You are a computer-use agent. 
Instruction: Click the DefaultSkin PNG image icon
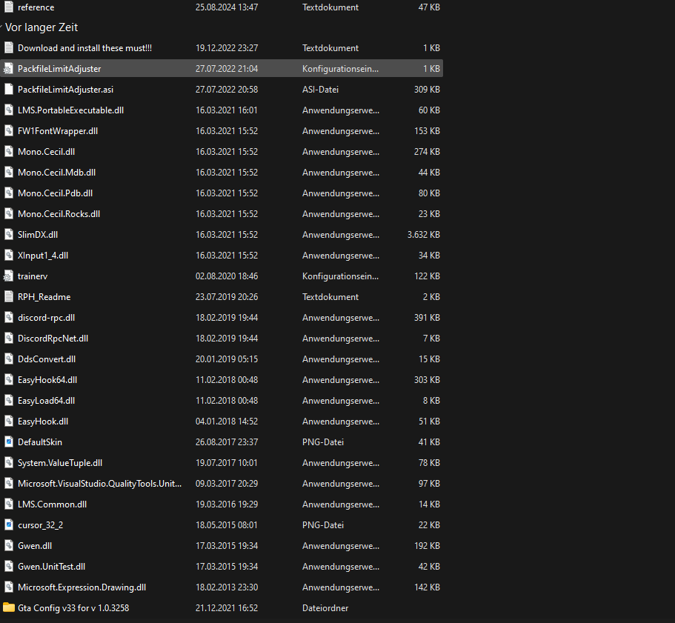pyautogui.click(x=9, y=442)
